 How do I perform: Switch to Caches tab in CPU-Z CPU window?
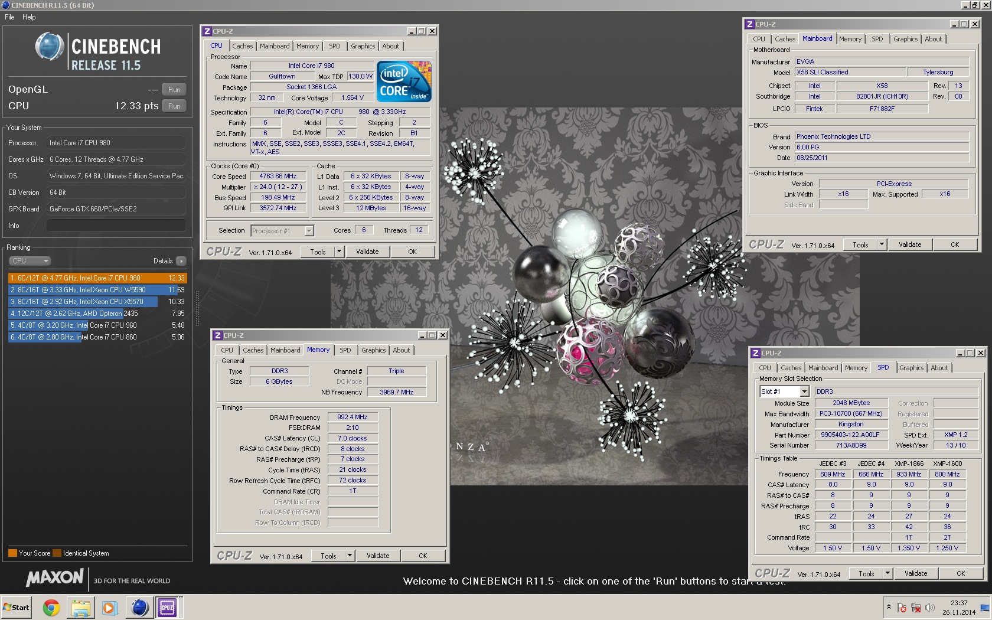[242, 46]
